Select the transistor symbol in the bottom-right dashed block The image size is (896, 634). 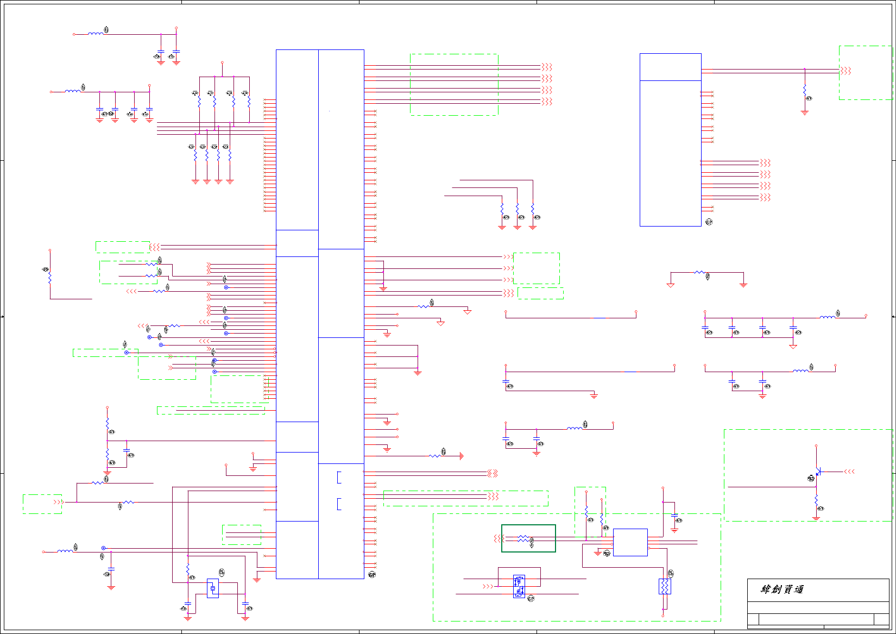(x=818, y=472)
